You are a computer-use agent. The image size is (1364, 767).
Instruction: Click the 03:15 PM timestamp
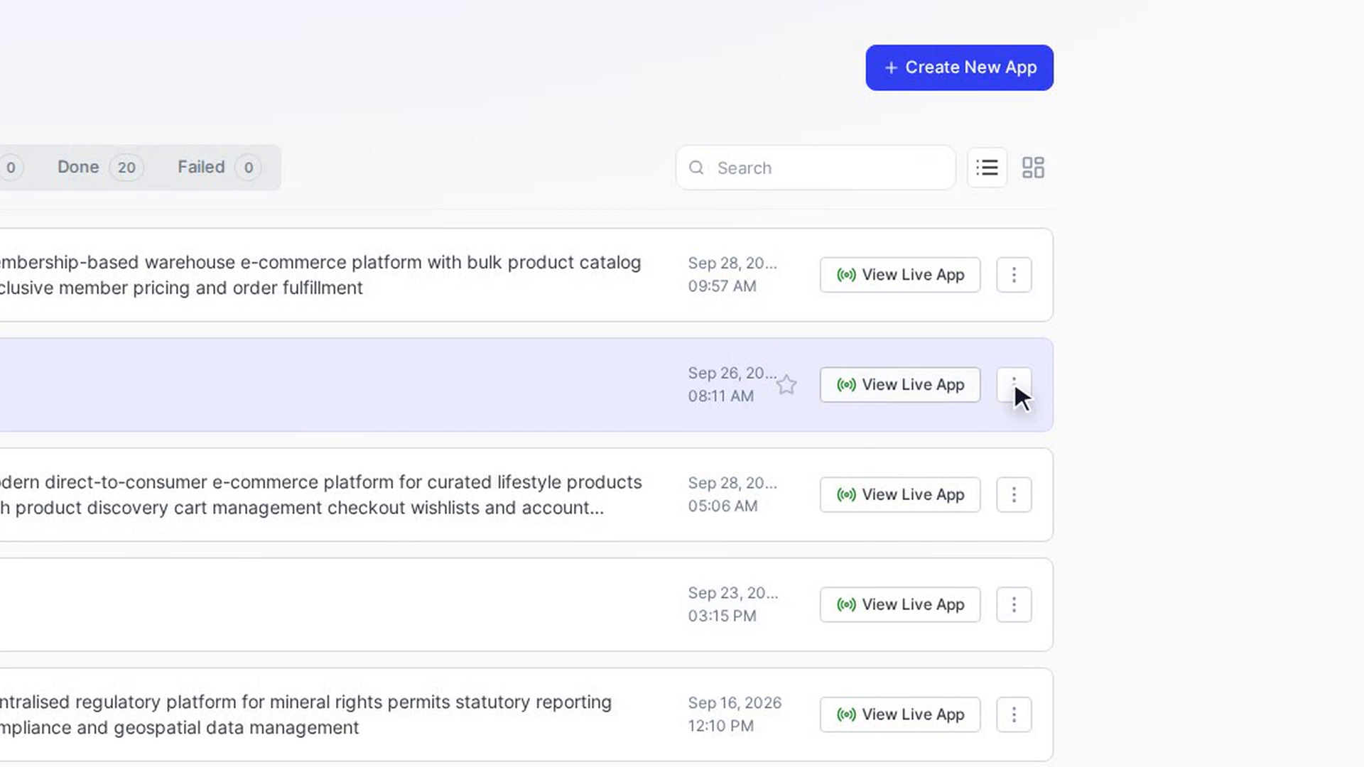click(x=722, y=616)
